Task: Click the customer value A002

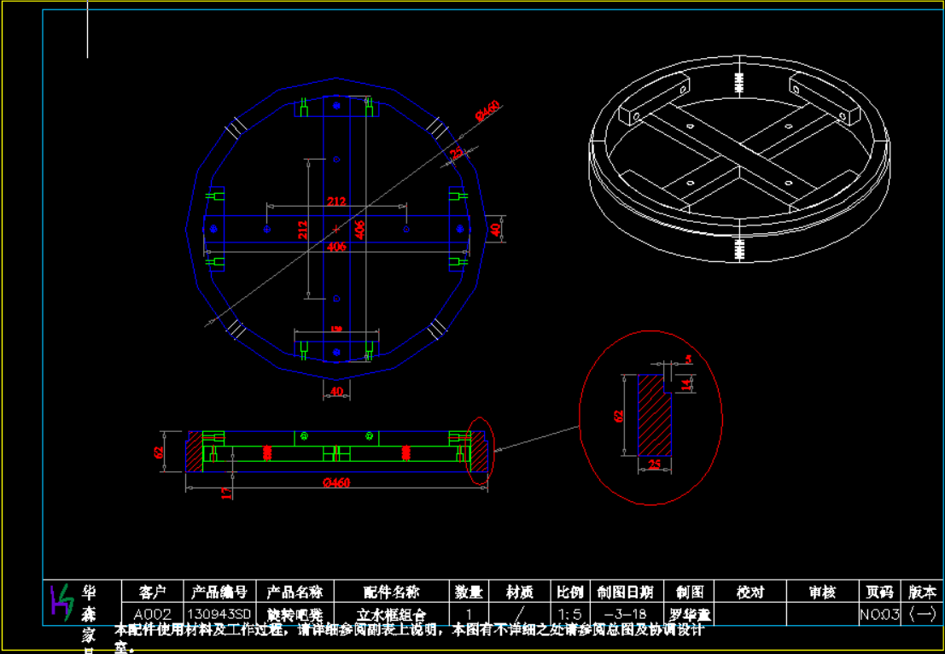Action: point(153,615)
